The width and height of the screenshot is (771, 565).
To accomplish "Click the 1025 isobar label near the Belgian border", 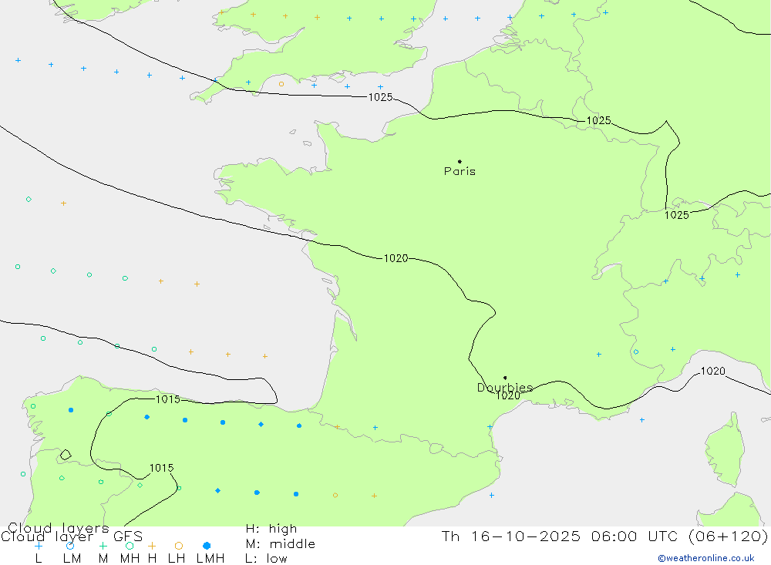I will (x=598, y=120).
